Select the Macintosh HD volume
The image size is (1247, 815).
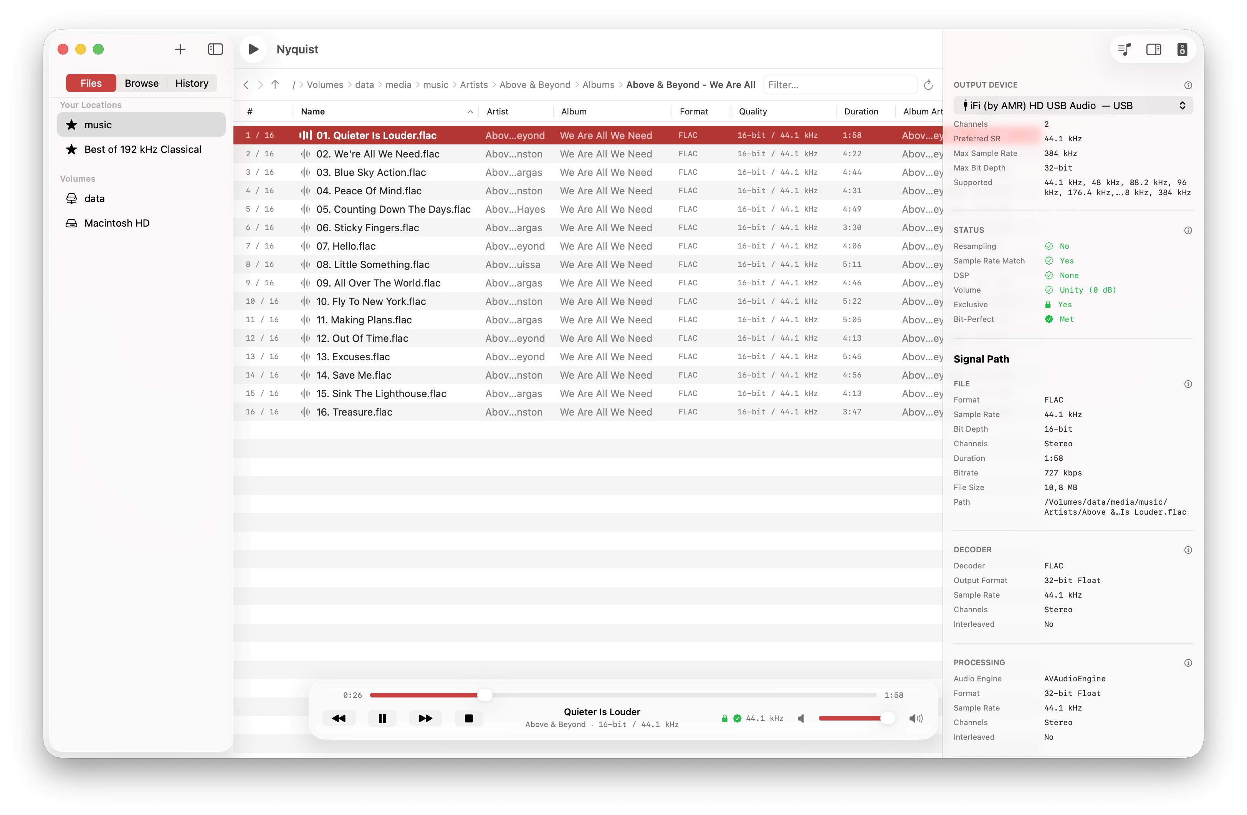point(141,223)
